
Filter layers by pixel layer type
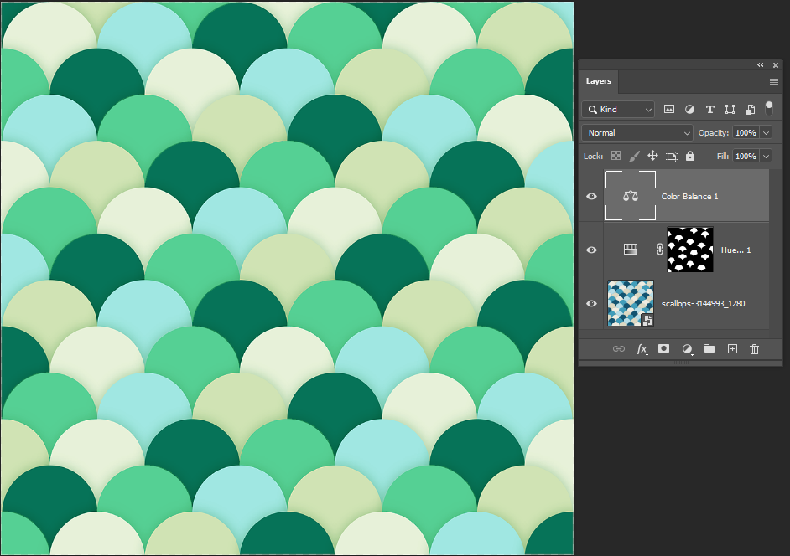tap(669, 109)
